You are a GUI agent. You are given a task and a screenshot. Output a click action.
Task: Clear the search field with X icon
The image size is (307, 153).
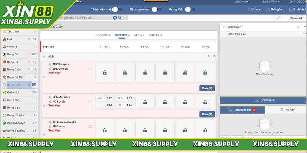point(115,18)
